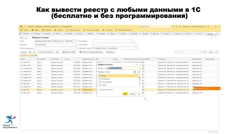Image resolution: width=239 pixels, height=134 pixels.
Task: Add Ведомости в банк to favorites via the star
Action: click(30, 37)
